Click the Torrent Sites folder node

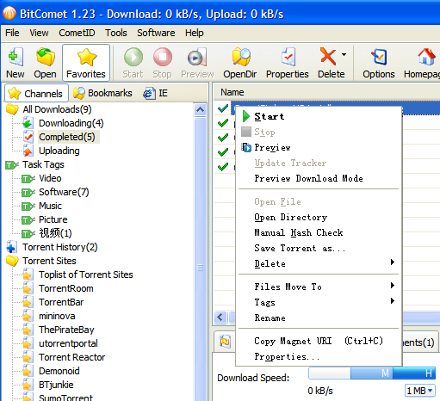pyautogui.click(x=49, y=261)
